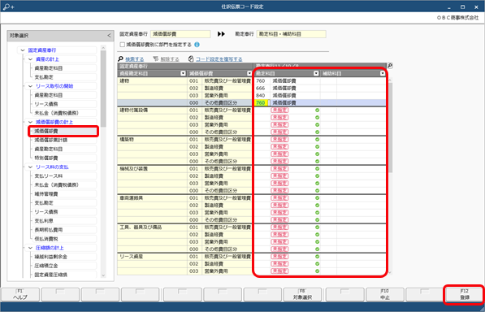This screenshot has height=312, width=485.
Task: Open the 資産勘定科目 column filter dropdown
Action: tap(183, 73)
